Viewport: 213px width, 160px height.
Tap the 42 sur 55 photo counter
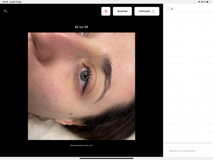[x=81, y=27]
